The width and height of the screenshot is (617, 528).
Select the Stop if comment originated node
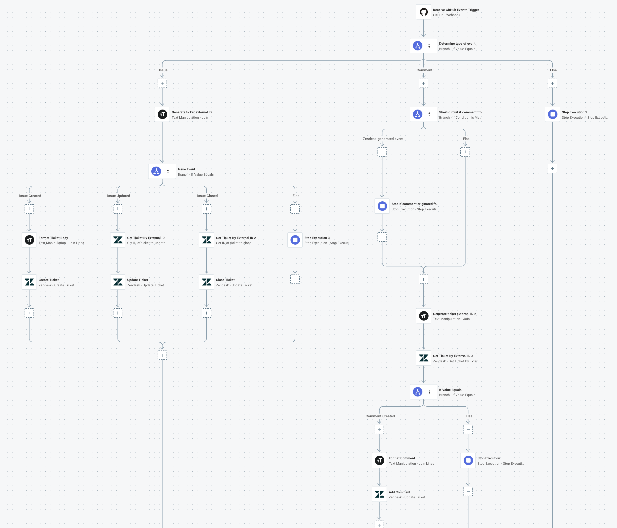pyautogui.click(x=383, y=206)
